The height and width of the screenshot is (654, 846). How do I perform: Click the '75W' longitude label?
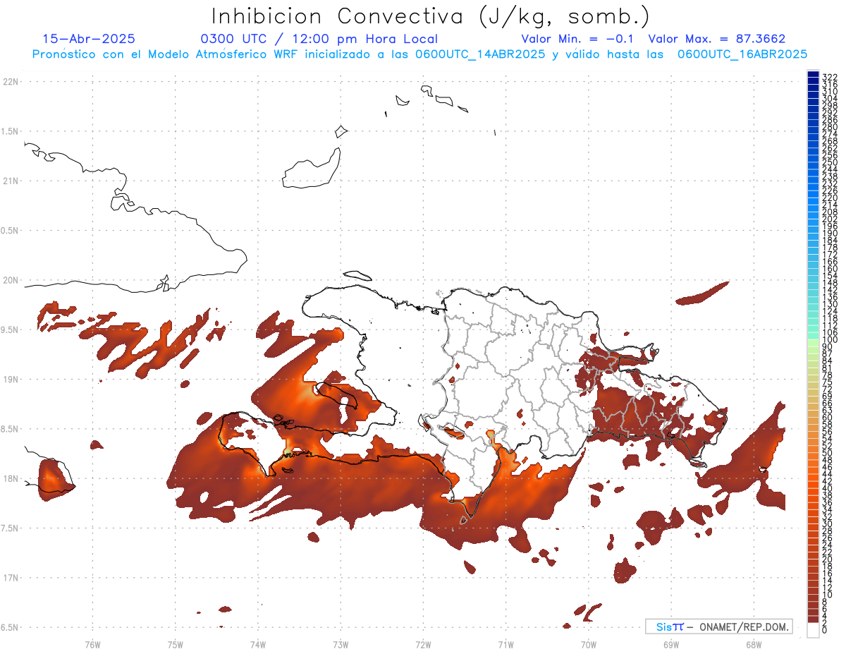coord(176,644)
